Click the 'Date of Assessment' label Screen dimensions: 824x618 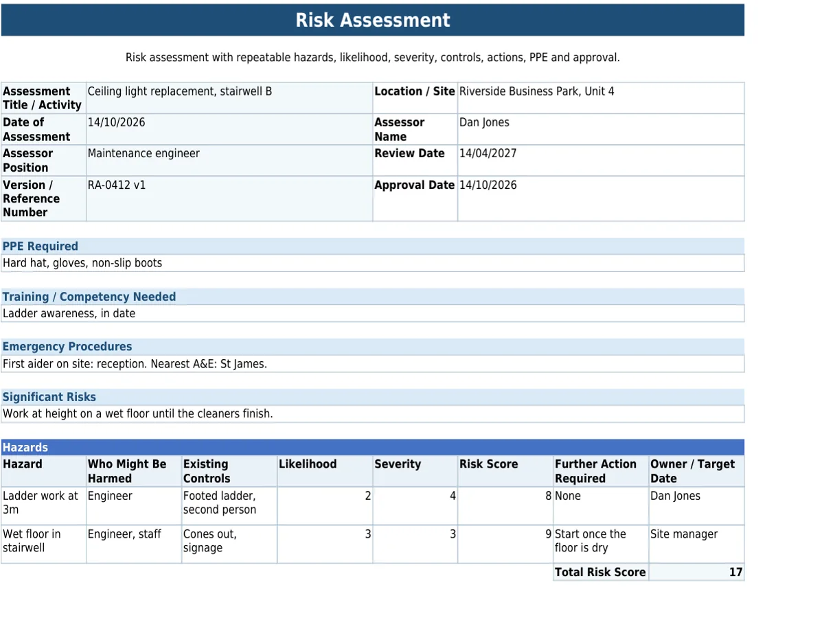pos(43,129)
